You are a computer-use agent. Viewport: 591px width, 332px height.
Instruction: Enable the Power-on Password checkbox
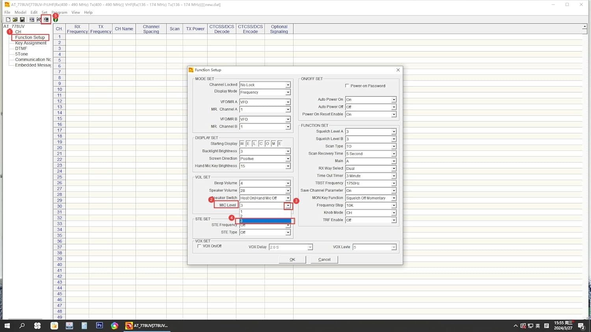[x=347, y=86]
